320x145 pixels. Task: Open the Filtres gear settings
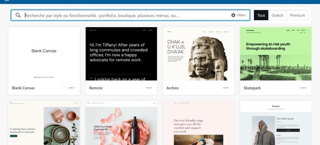coord(239,15)
